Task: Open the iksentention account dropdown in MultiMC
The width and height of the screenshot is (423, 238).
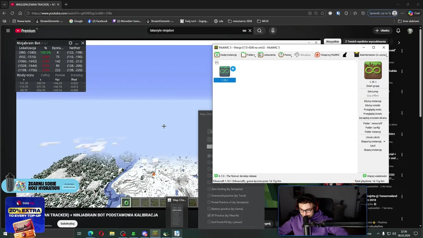Action: (370, 55)
